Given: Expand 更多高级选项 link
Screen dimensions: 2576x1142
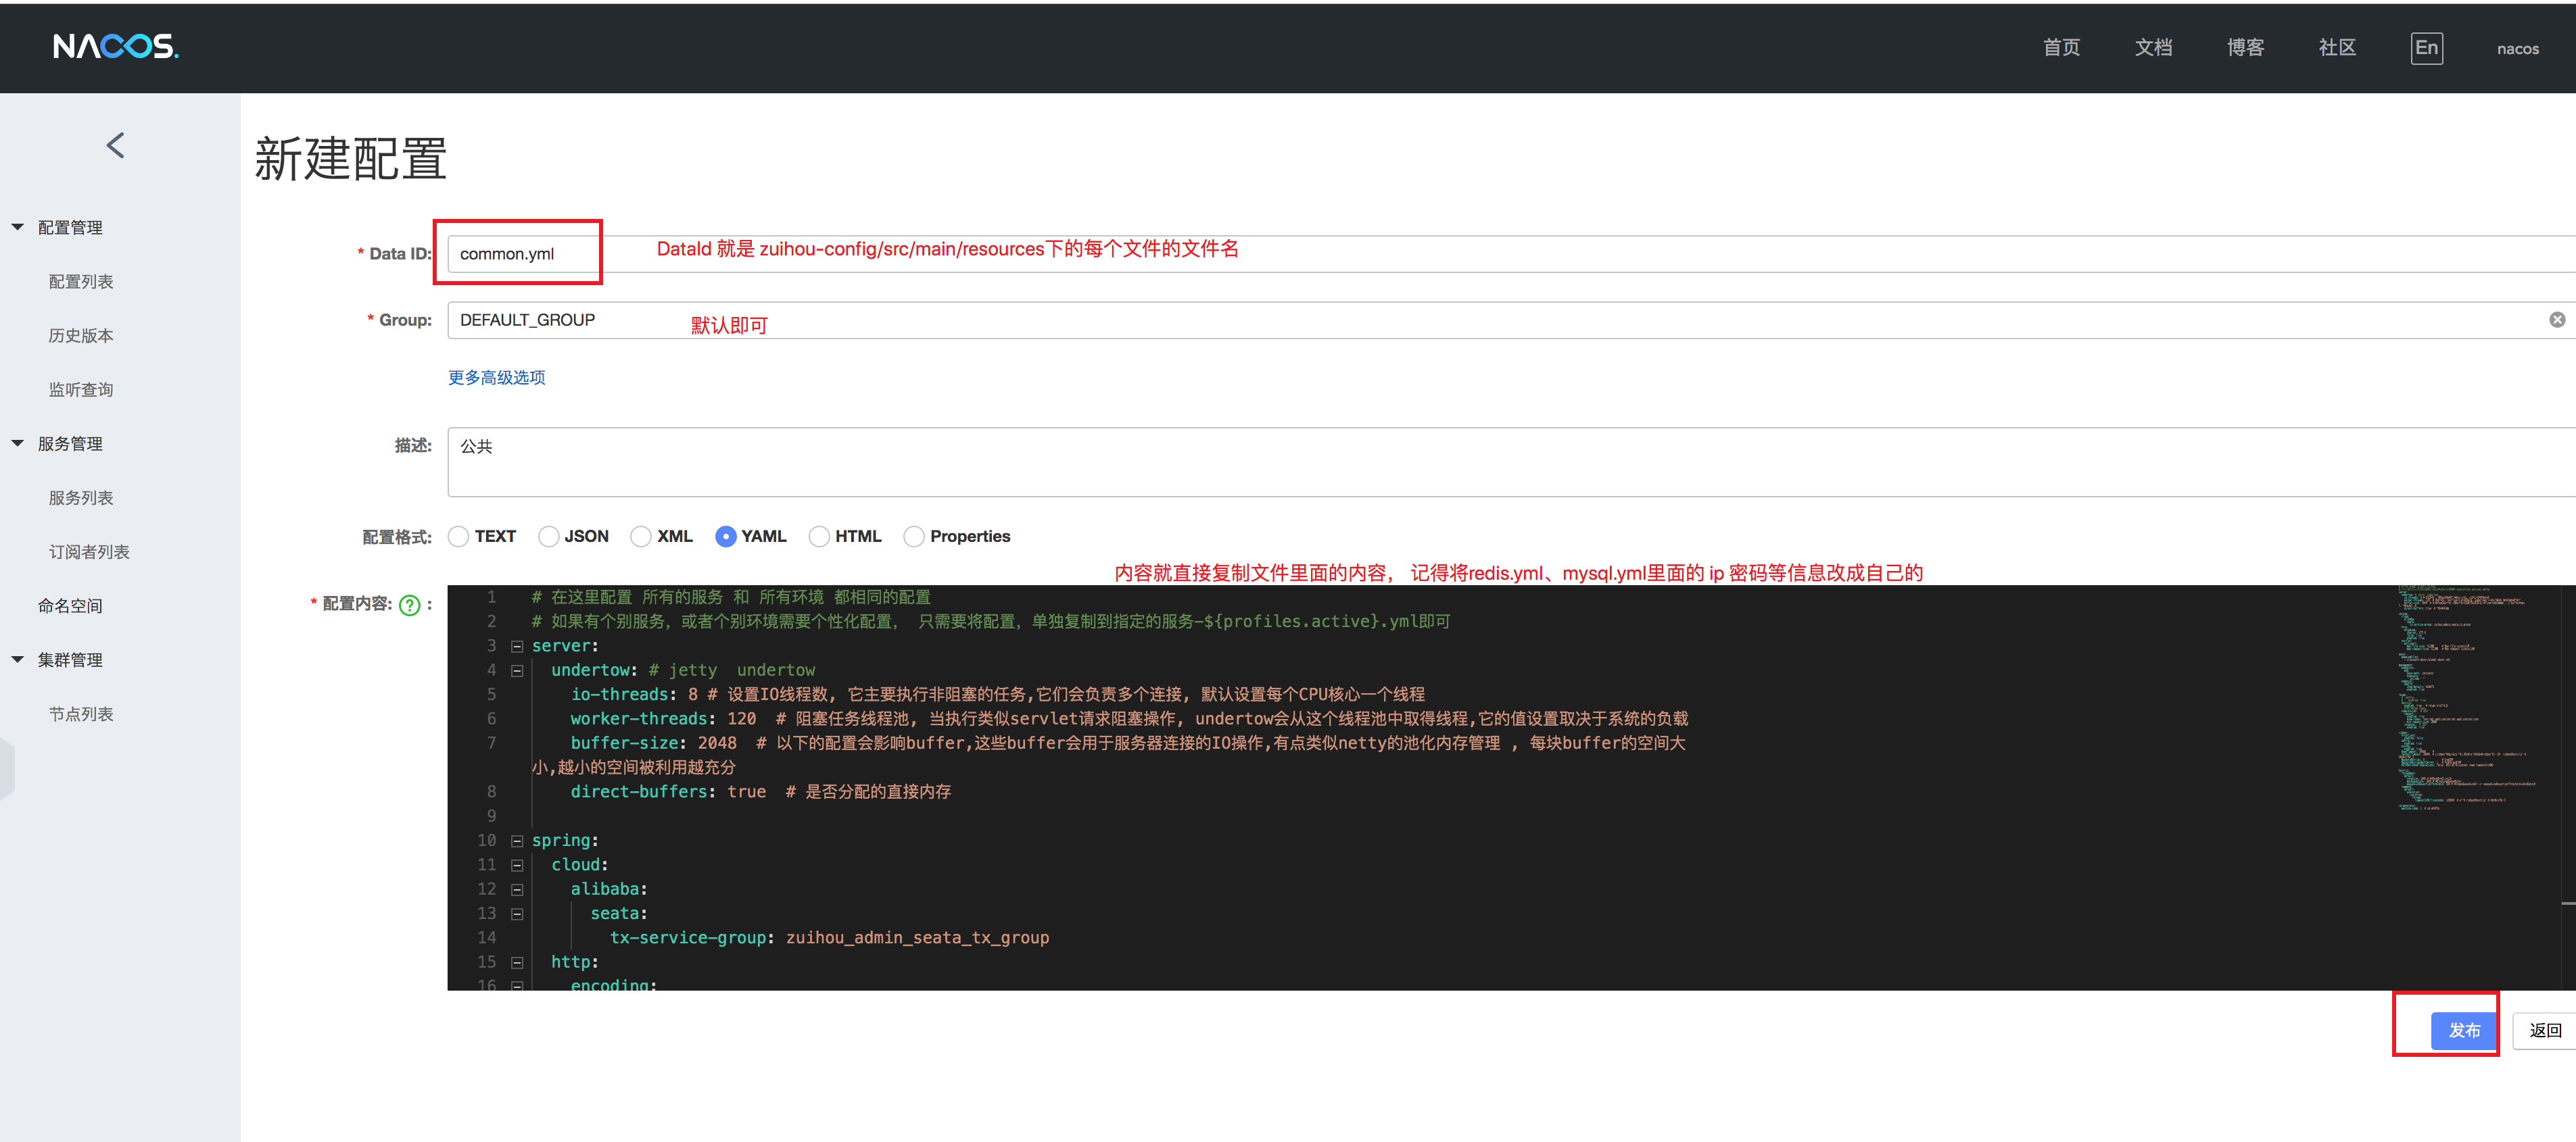Looking at the screenshot, I should (x=497, y=378).
